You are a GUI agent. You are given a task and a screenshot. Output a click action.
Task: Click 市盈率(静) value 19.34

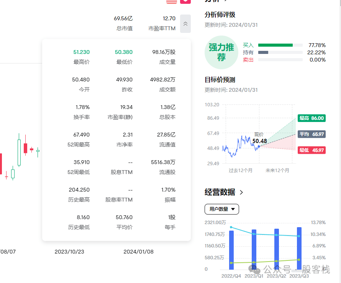tap(126, 107)
